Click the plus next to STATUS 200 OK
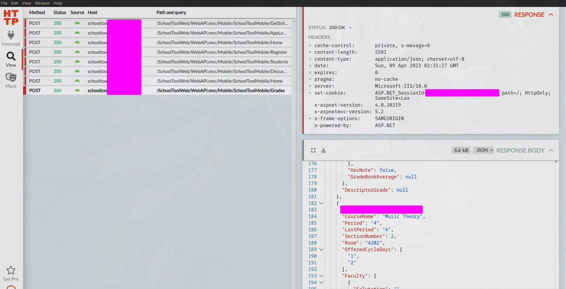 pyautogui.click(x=350, y=27)
